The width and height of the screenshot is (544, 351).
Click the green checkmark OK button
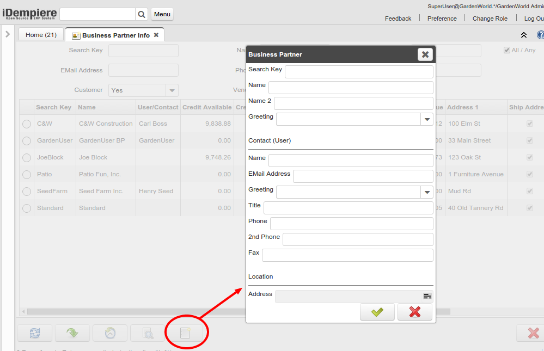pyautogui.click(x=377, y=312)
